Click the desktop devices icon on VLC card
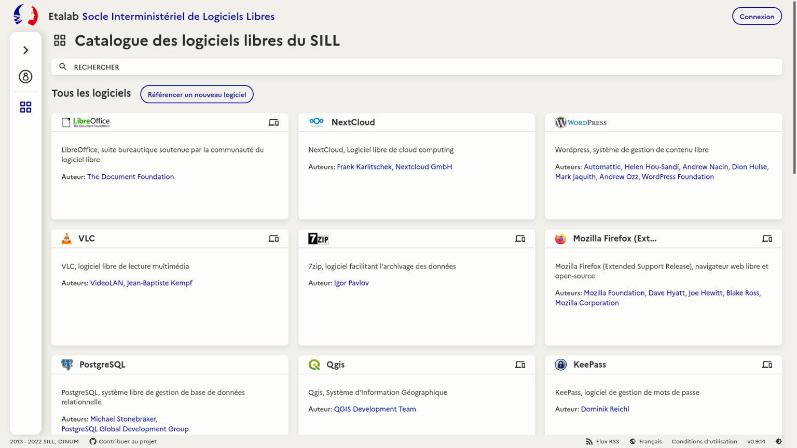 click(x=273, y=239)
